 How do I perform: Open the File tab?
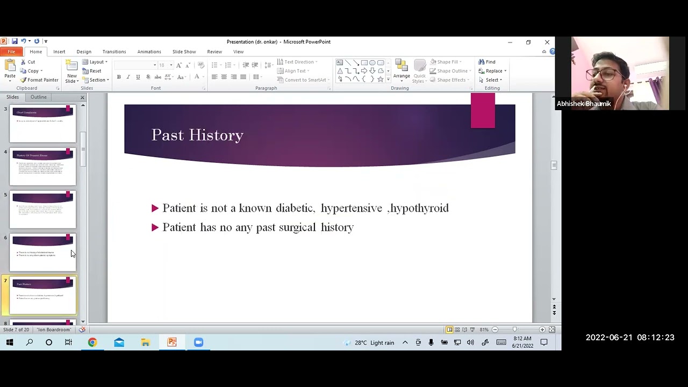coord(11,52)
